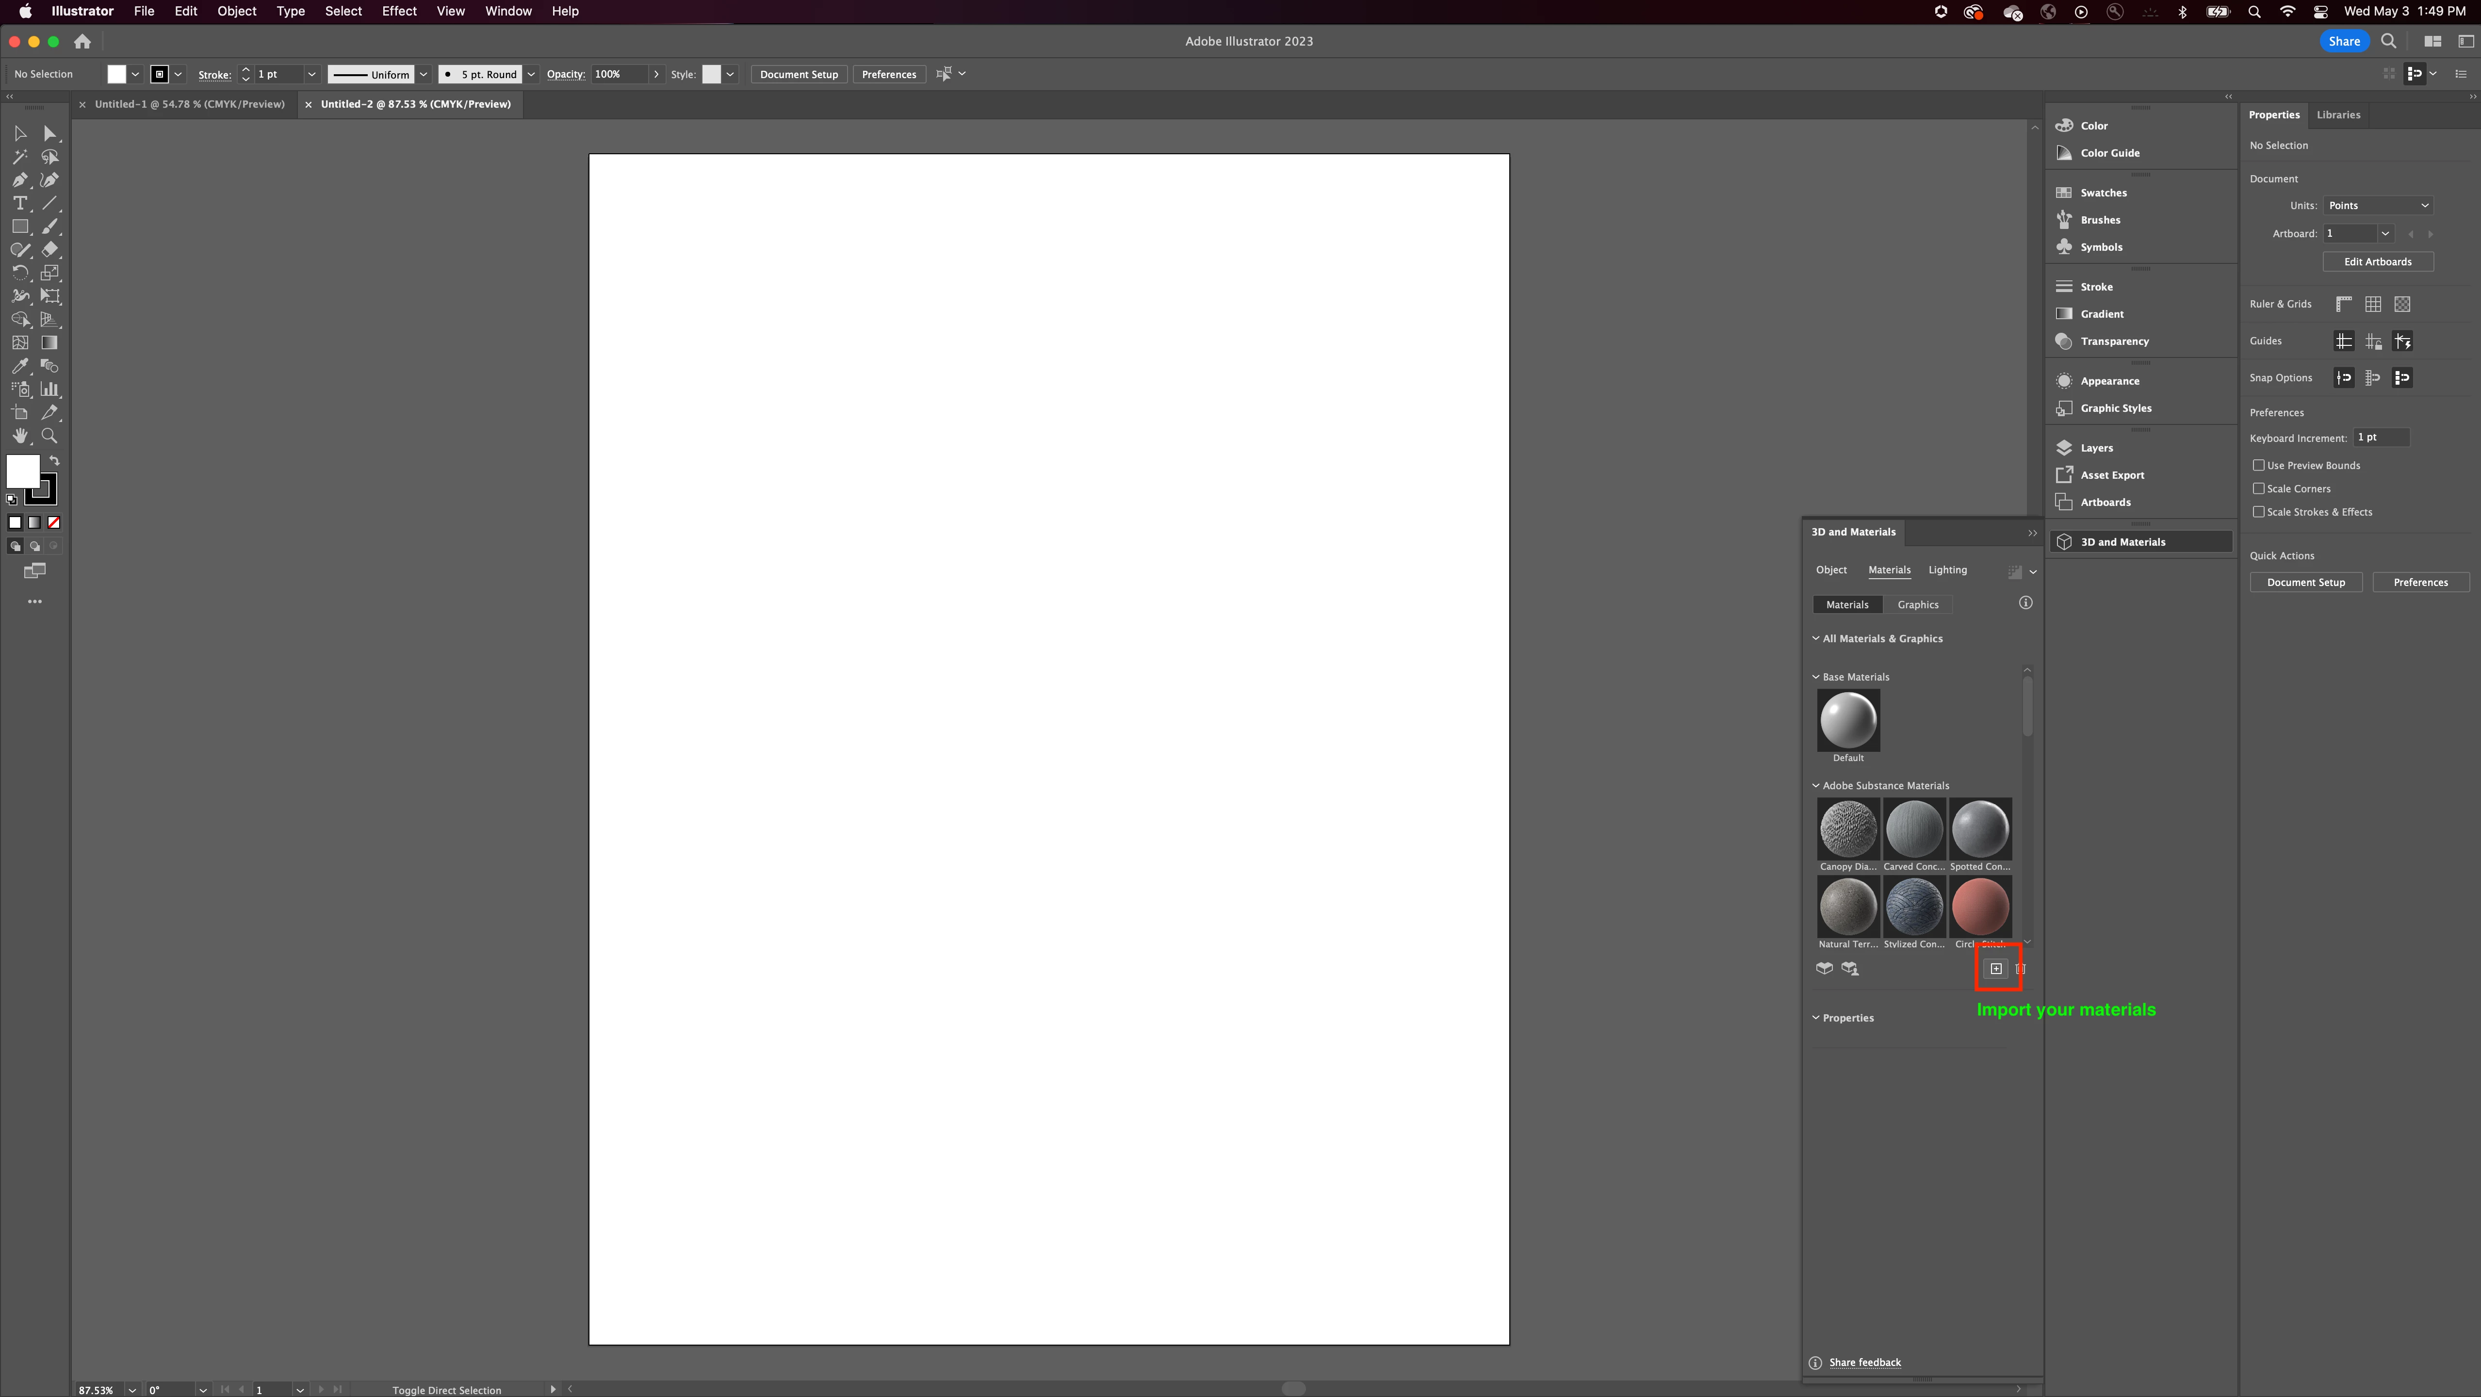Check the Scale Corners option
The width and height of the screenshot is (2481, 1397).
point(2258,488)
